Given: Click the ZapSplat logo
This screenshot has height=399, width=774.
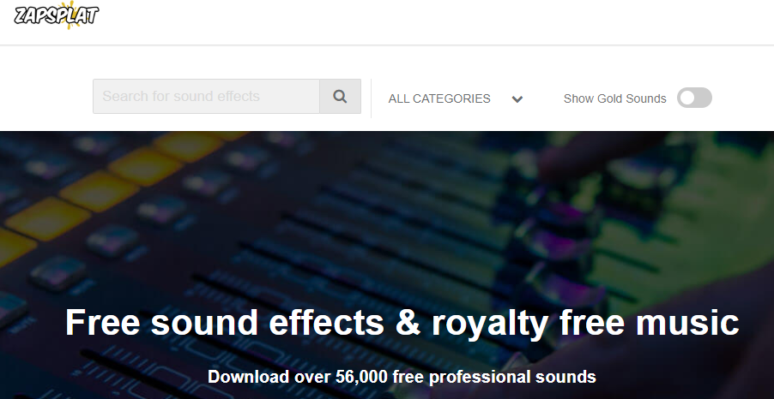Looking at the screenshot, I should (57, 15).
